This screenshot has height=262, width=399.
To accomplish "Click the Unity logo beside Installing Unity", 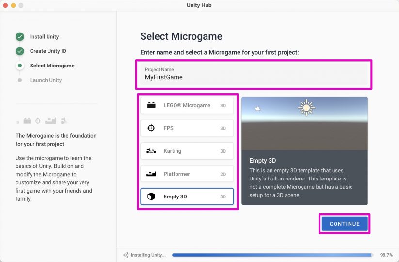I will pyautogui.click(x=126, y=255).
